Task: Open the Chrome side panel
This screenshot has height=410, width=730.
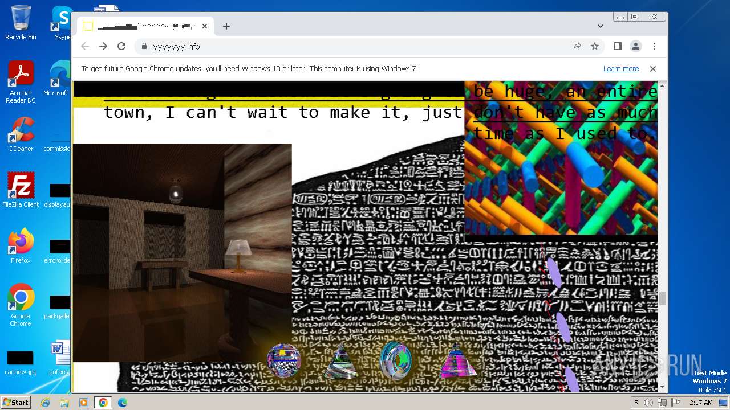Action: click(x=617, y=46)
